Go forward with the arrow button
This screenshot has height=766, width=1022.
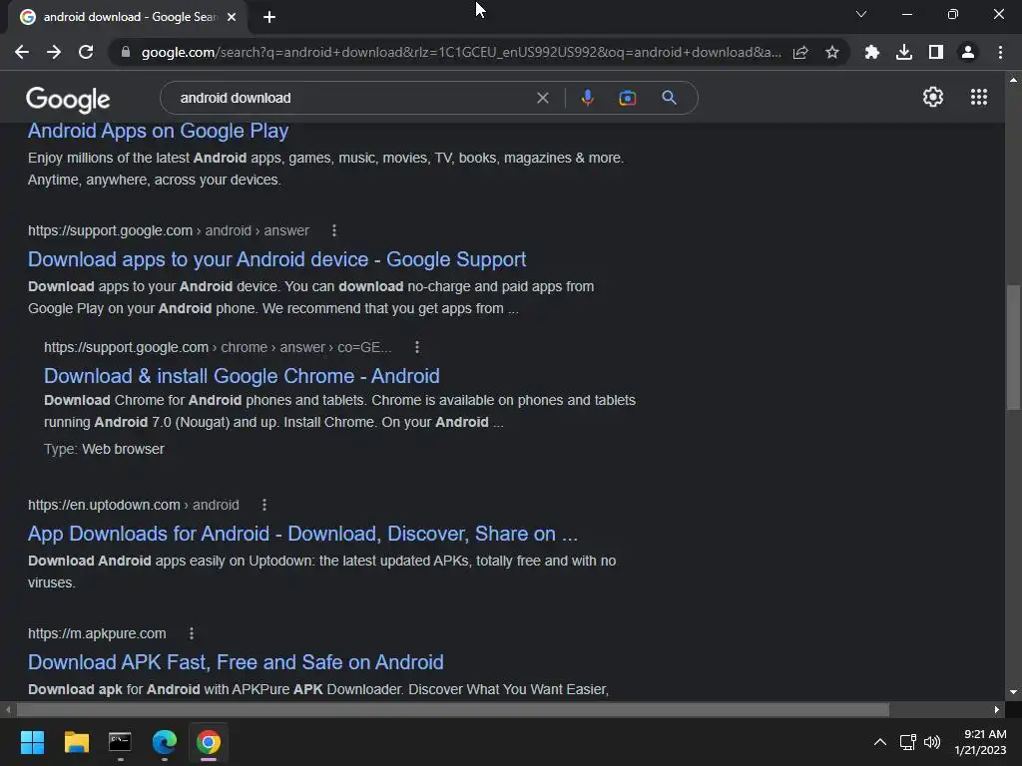click(54, 52)
